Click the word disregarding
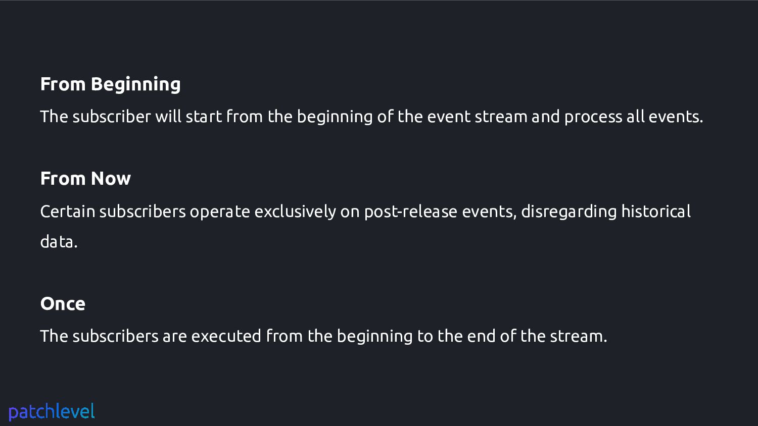 tap(569, 212)
